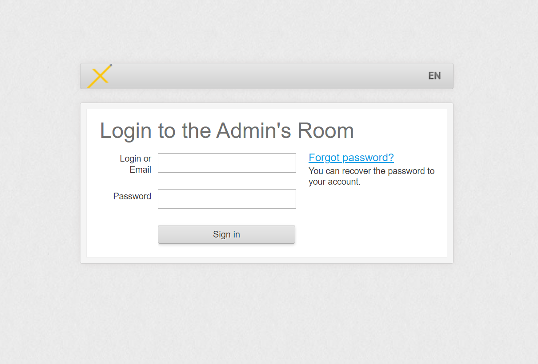The height and width of the screenshot is (364, 538).
Task: Click the "Password" field label
Action: (x=132, y=196)
